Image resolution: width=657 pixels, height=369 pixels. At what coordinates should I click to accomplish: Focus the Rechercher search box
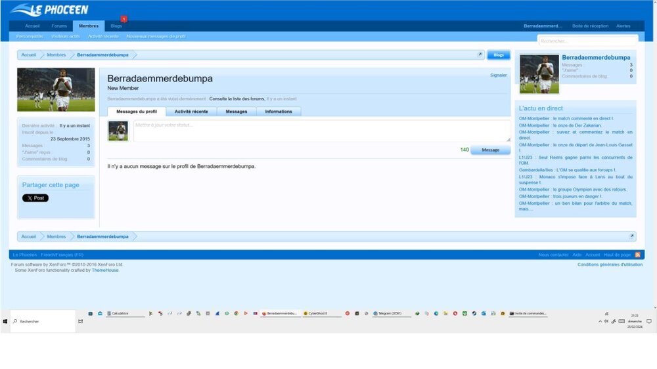(x=587, y=41)
